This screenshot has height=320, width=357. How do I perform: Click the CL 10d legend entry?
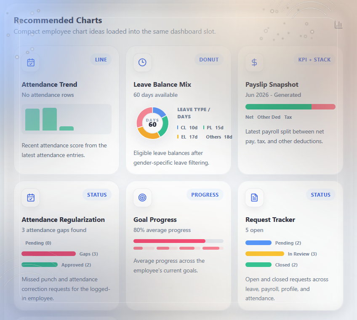click(x=187, y=128)
